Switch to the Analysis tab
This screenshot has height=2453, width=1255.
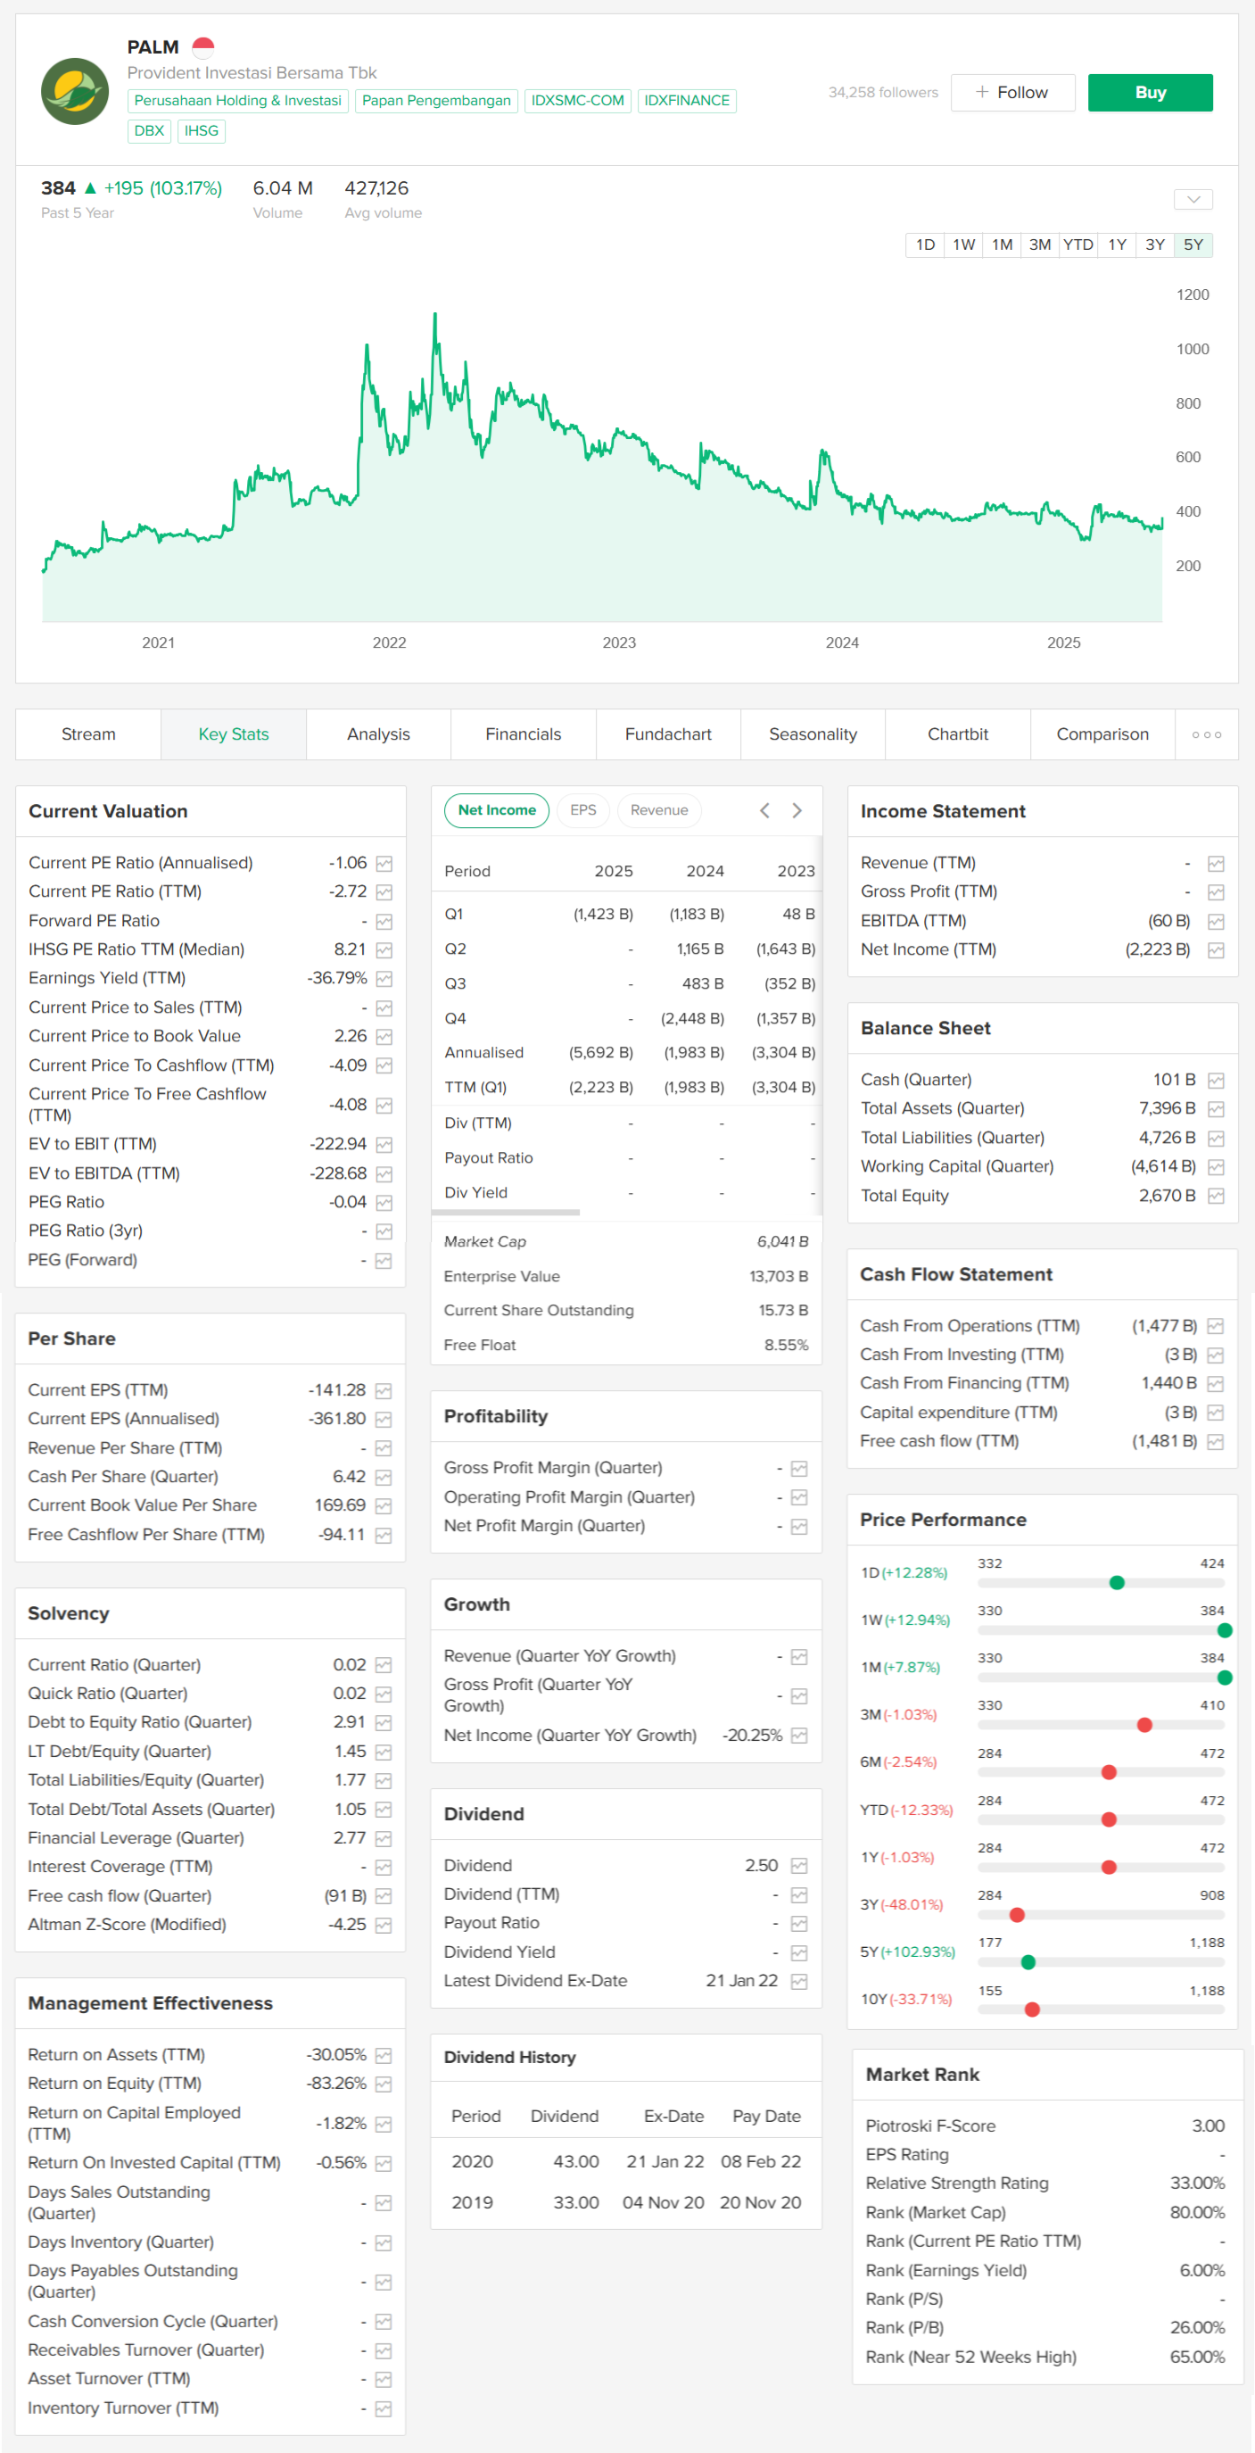coord(378,734)
